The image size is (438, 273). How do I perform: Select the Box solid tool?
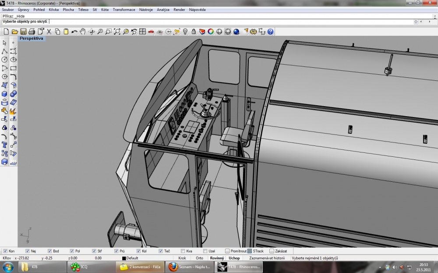(x=4, y=94)
